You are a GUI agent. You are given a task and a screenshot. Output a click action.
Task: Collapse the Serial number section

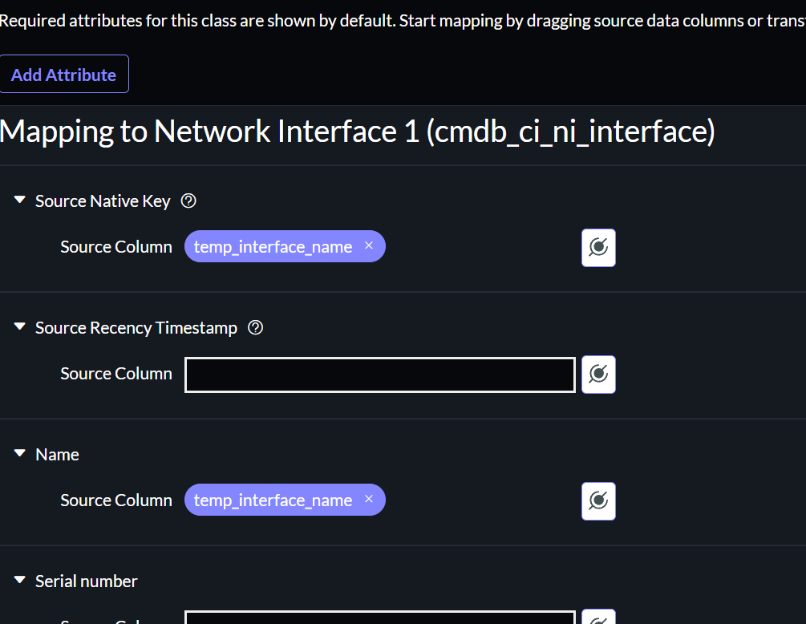18,580
